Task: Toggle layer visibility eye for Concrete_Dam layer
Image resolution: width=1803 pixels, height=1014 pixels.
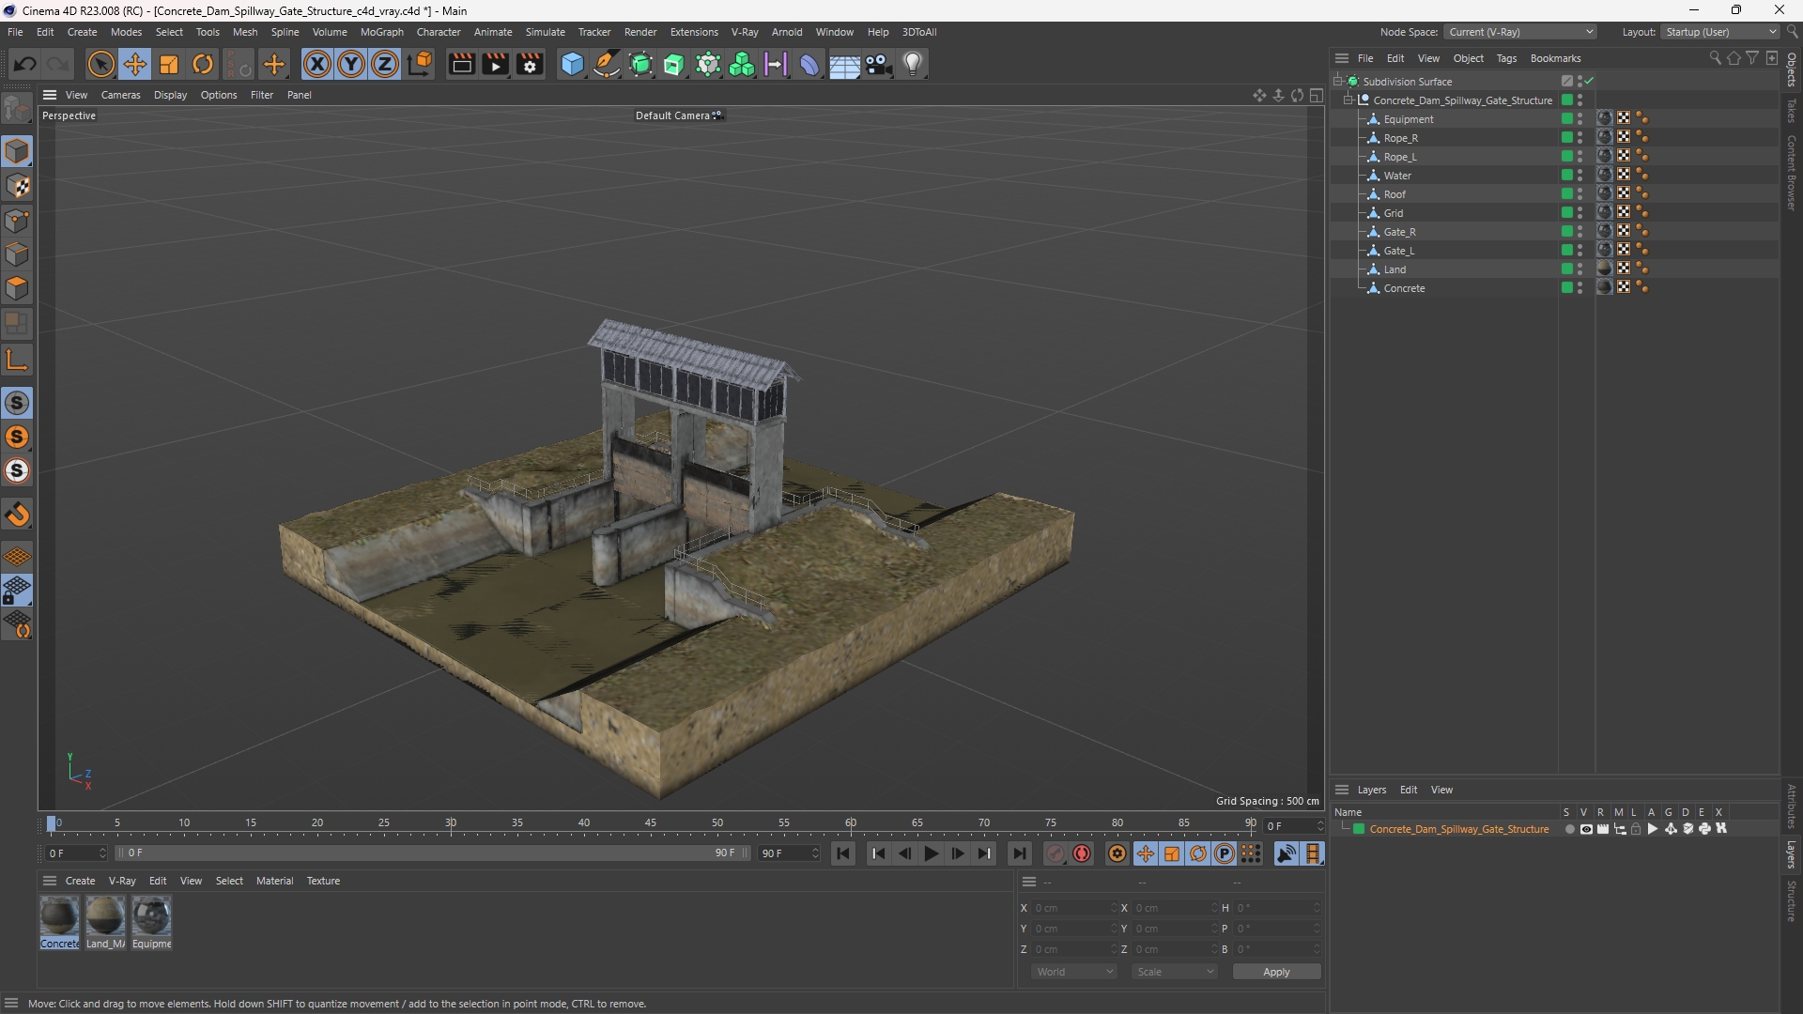Action: [1586, 829]
